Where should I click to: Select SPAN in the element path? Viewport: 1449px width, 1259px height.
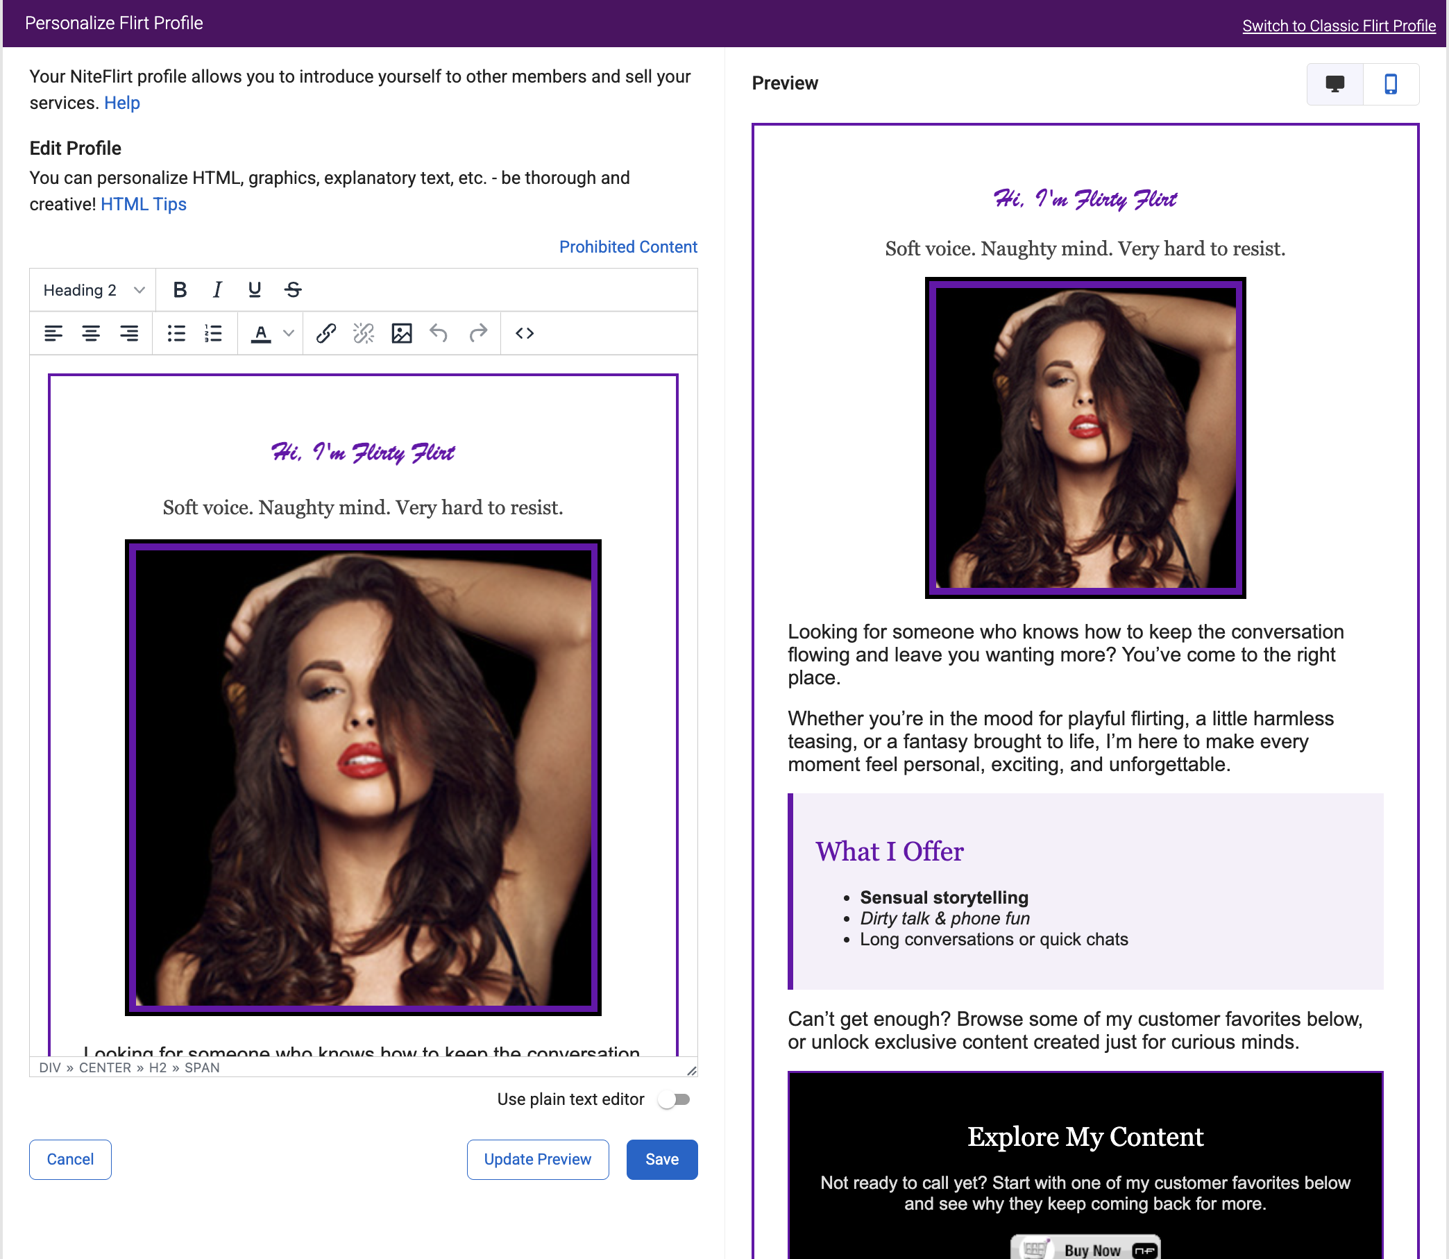point(201,1068)
